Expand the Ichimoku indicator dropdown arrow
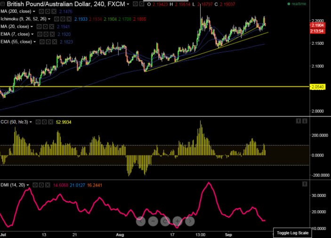331x238 pixels. point(49,19)
